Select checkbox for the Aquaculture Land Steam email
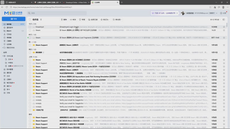This screenshot has height=129, width=230. [30, 77]
